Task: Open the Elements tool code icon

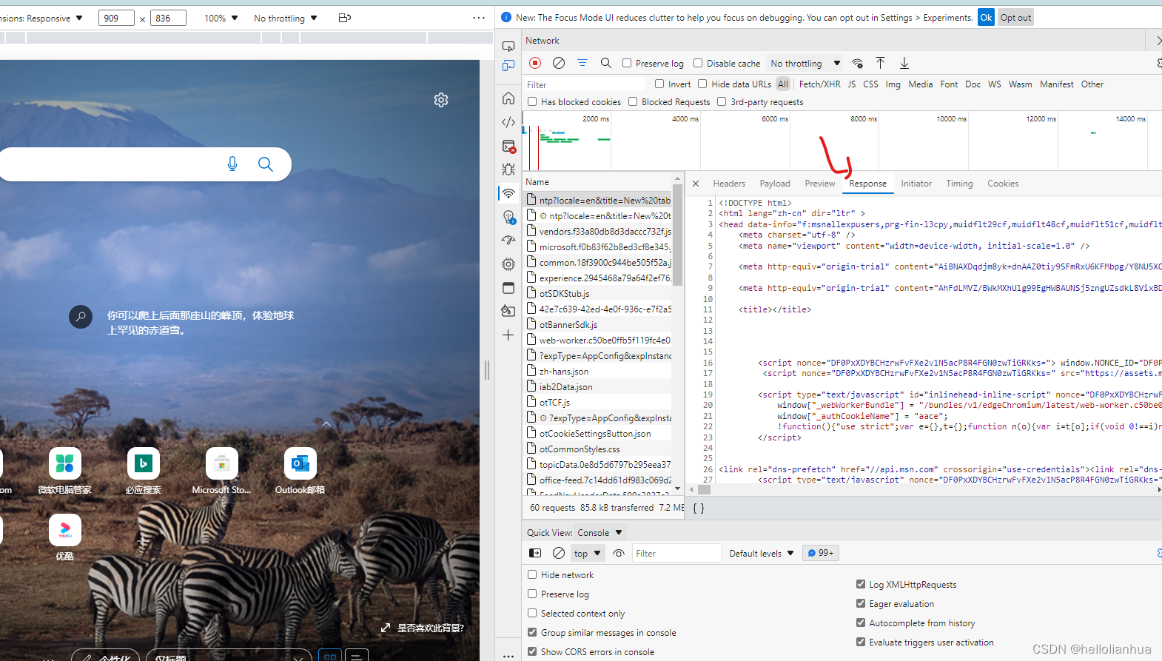Action: pyautogui.click(x=508, y=122)
